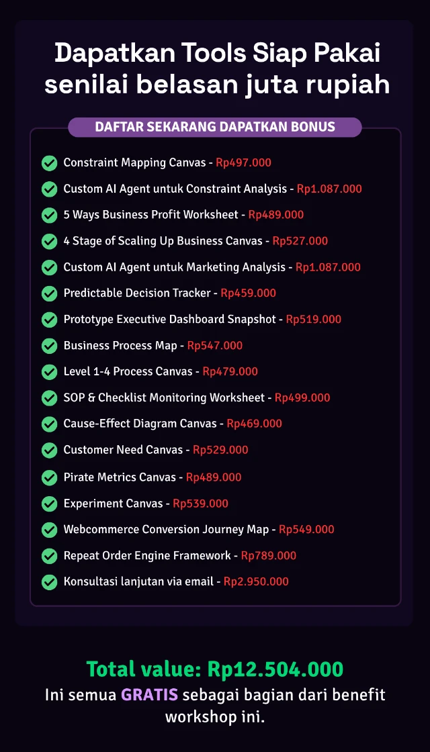Click the checkmark next to Experiment Canvas
Screen dimensions: 430x752
(50, 504)
